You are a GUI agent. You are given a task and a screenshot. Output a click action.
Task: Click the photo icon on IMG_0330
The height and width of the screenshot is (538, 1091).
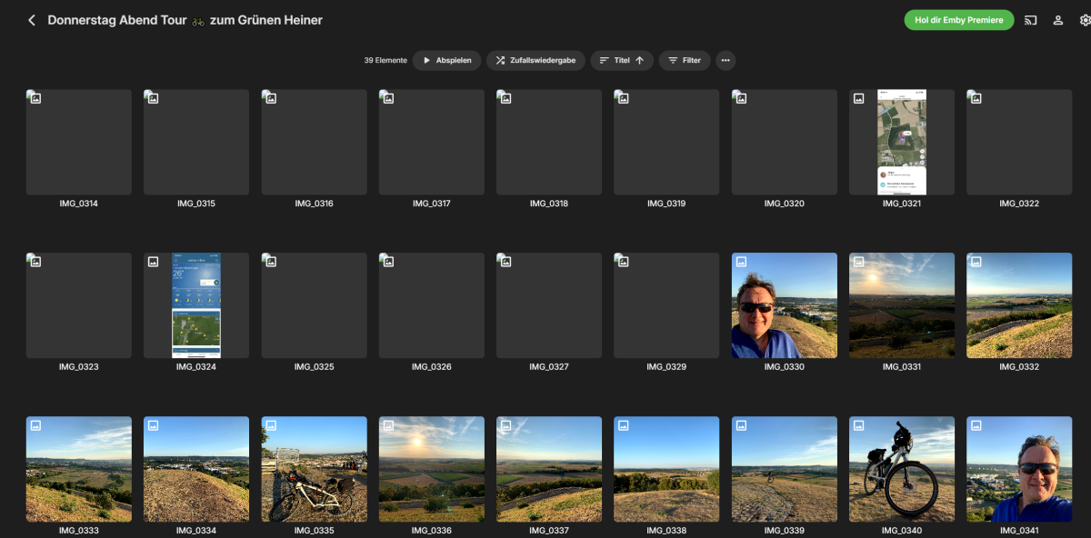click(741, 262)
